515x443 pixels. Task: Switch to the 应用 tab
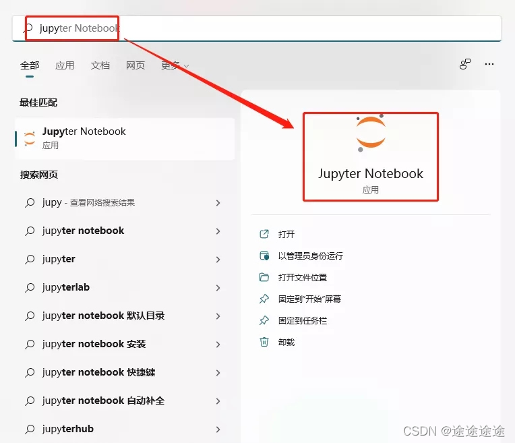(65, 65)
